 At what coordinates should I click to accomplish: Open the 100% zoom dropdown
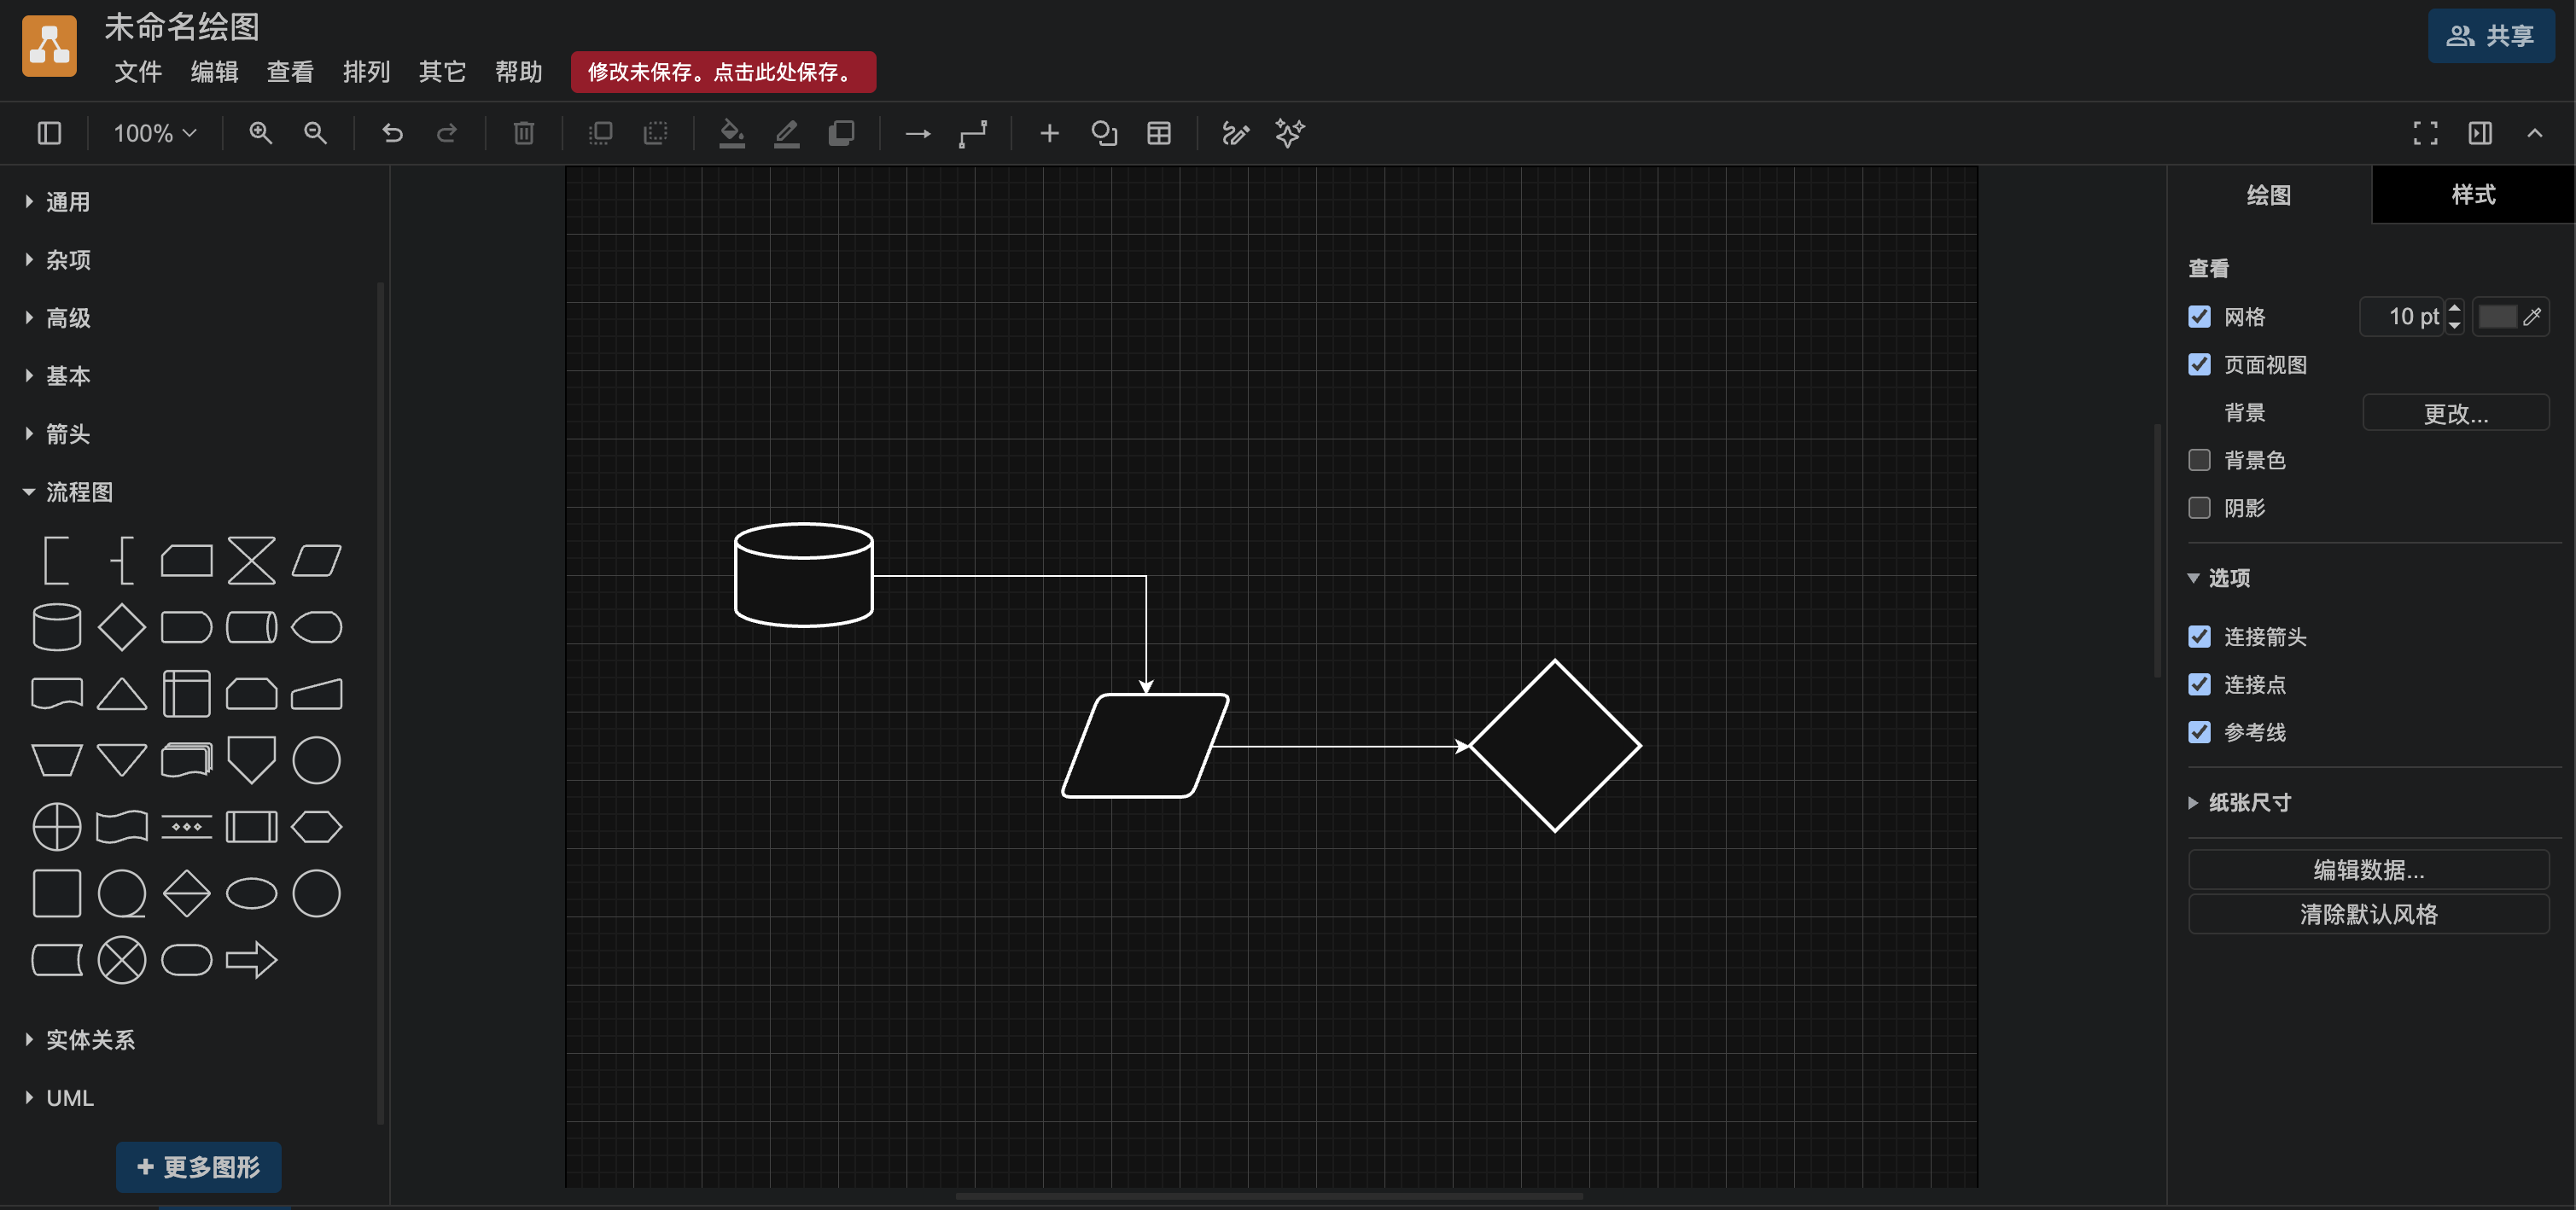[155, 133]
